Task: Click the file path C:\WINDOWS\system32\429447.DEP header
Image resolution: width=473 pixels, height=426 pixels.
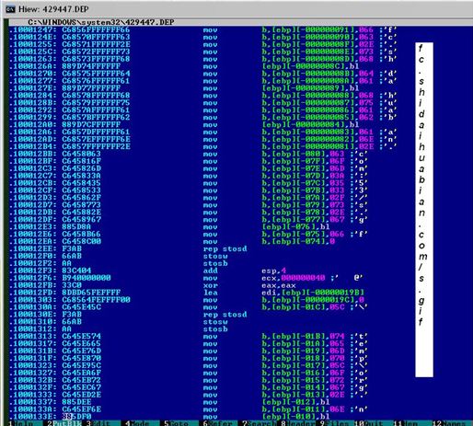Action: [x=101, y=22]
